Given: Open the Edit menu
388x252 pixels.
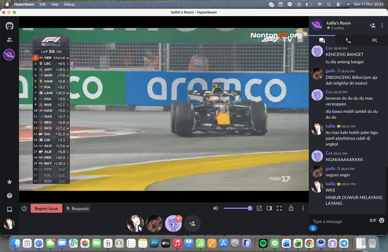Looking at the screenshot, I should pyautogui.click(x=43, y=5).
